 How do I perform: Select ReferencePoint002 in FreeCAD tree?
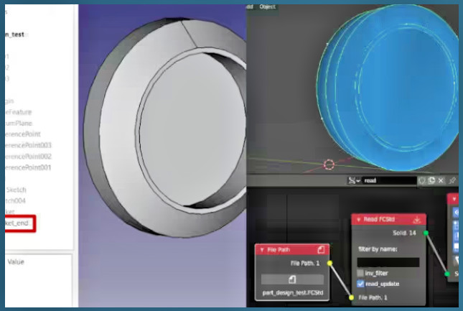coord(28,157)
